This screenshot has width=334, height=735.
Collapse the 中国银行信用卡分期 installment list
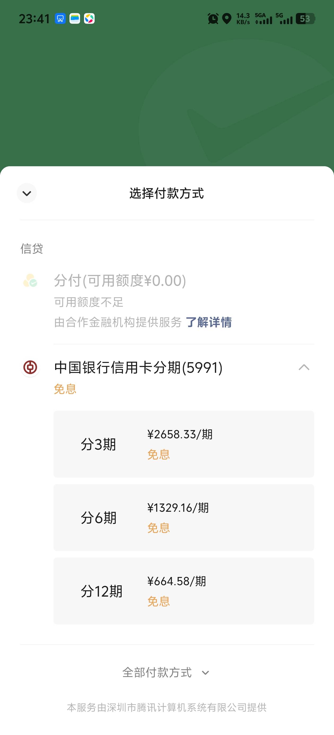click(x=304, y=367)
